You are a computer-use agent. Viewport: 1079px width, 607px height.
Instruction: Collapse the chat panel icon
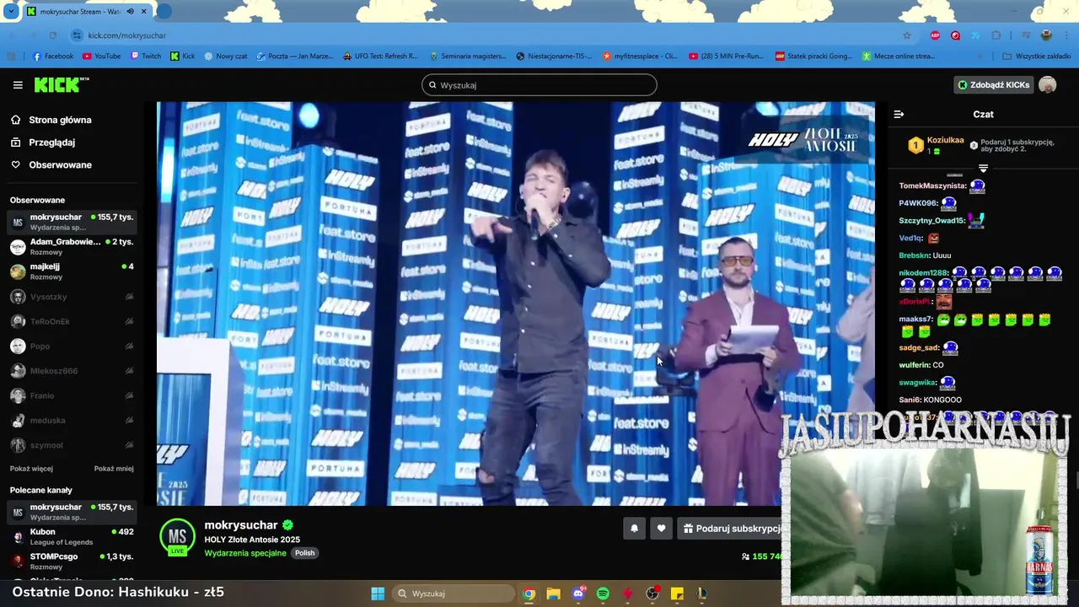pos(899,114)
